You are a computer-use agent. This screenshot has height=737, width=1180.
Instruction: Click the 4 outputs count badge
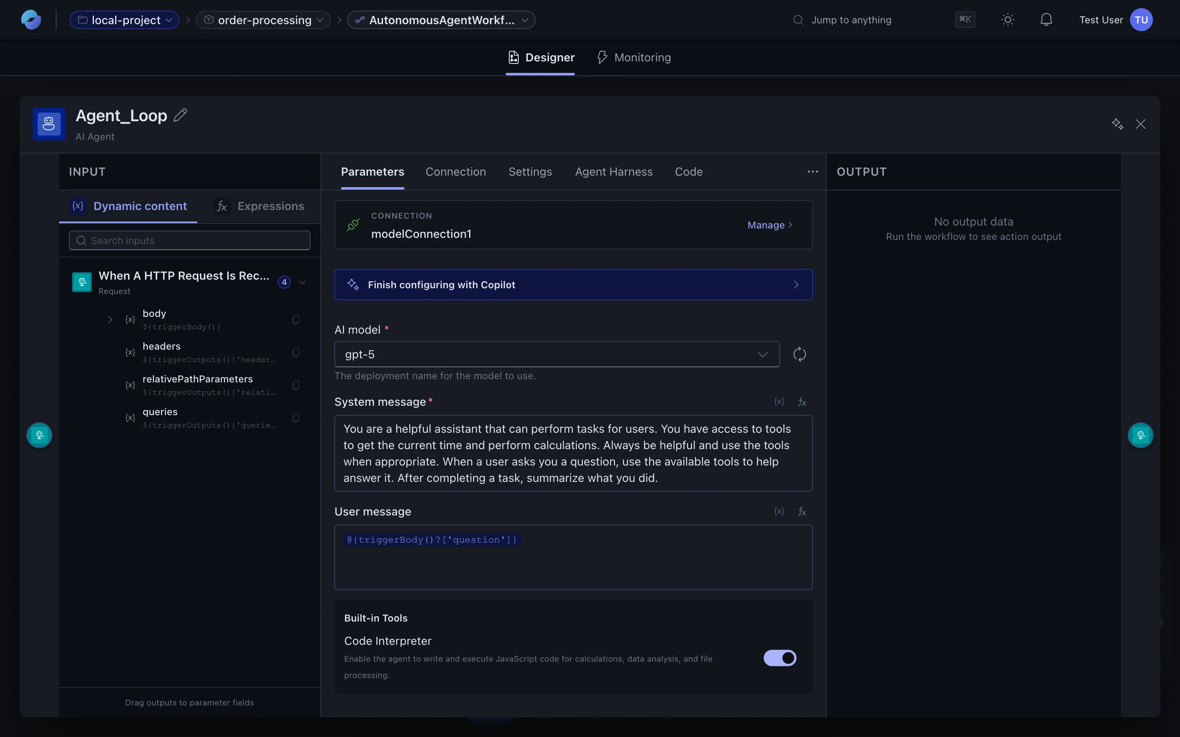[x=284, y=282]
